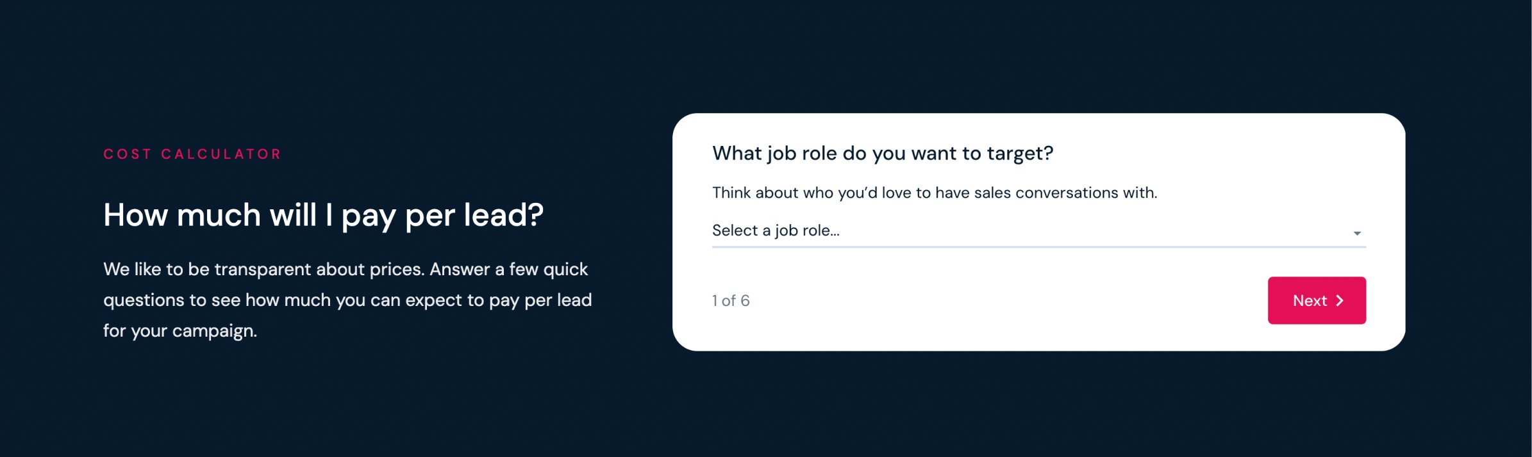Click the "What job role do you want to target?" question
This screenshot has height=457, width=1532.
[x=883, y=154]
